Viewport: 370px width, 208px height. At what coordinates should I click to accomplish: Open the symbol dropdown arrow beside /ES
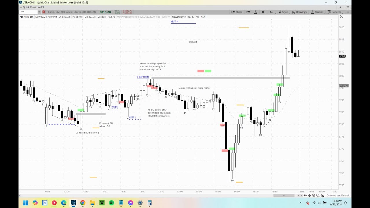[x=39, y=12]
